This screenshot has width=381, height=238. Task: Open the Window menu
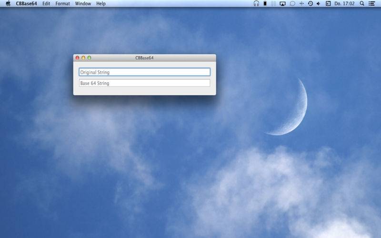click(x=83, y=3)
